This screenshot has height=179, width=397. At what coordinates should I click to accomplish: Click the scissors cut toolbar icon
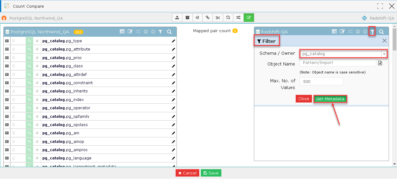coord(218,18)
